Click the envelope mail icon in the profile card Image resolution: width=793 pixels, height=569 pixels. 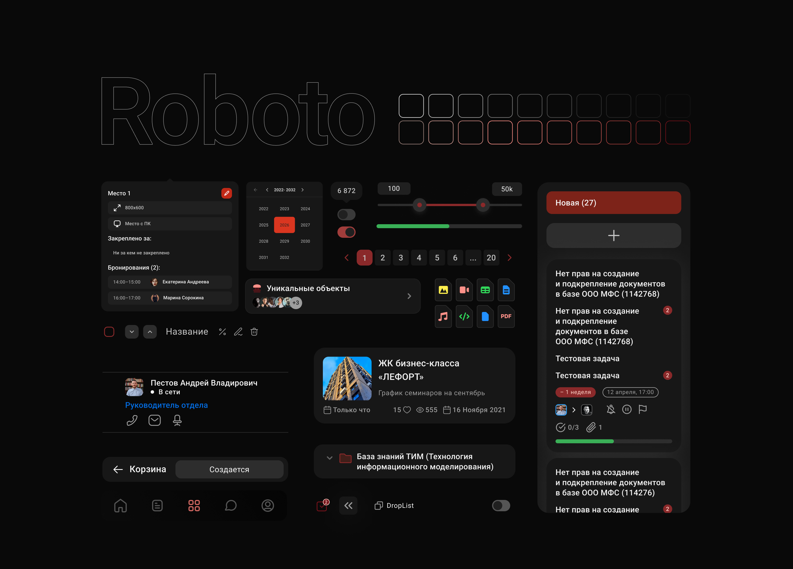(x=155, y=420)
